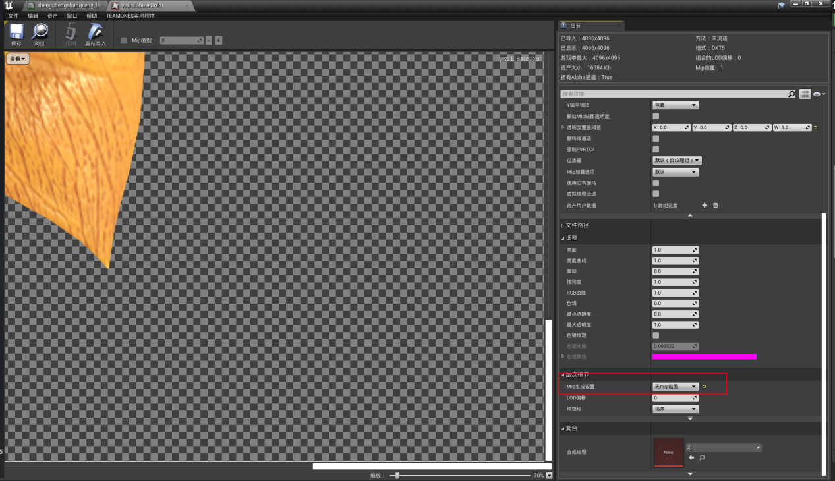Browse to 合成纹理 asset with magnifier icon
The image size is (835, 481).
point(702,457)
